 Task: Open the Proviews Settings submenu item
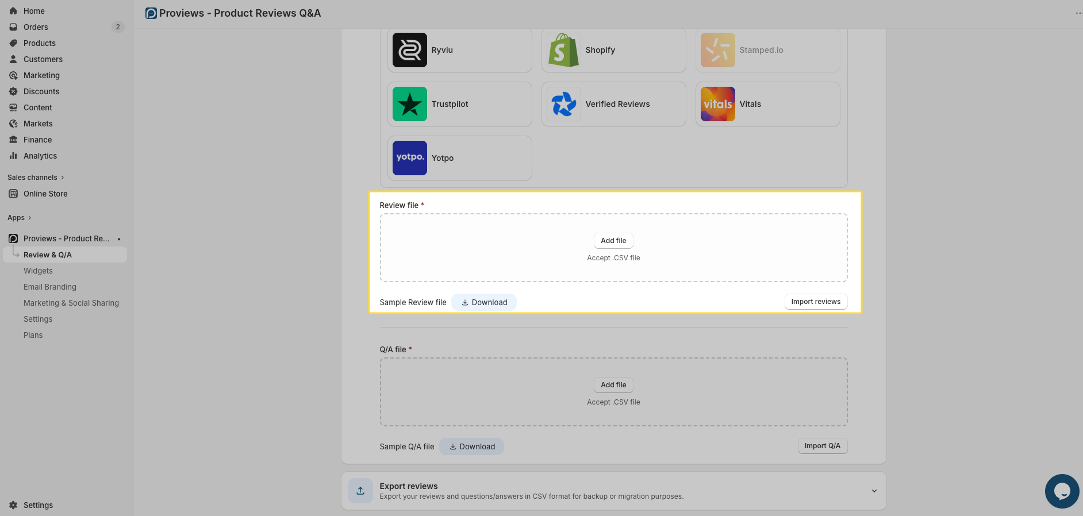click(38, 319)
